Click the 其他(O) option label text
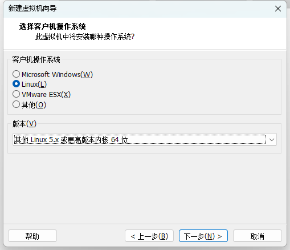 coord(34,104)
